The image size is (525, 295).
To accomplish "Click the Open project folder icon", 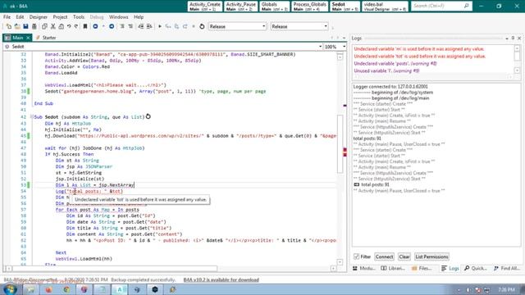I will (x=17, y=26).
